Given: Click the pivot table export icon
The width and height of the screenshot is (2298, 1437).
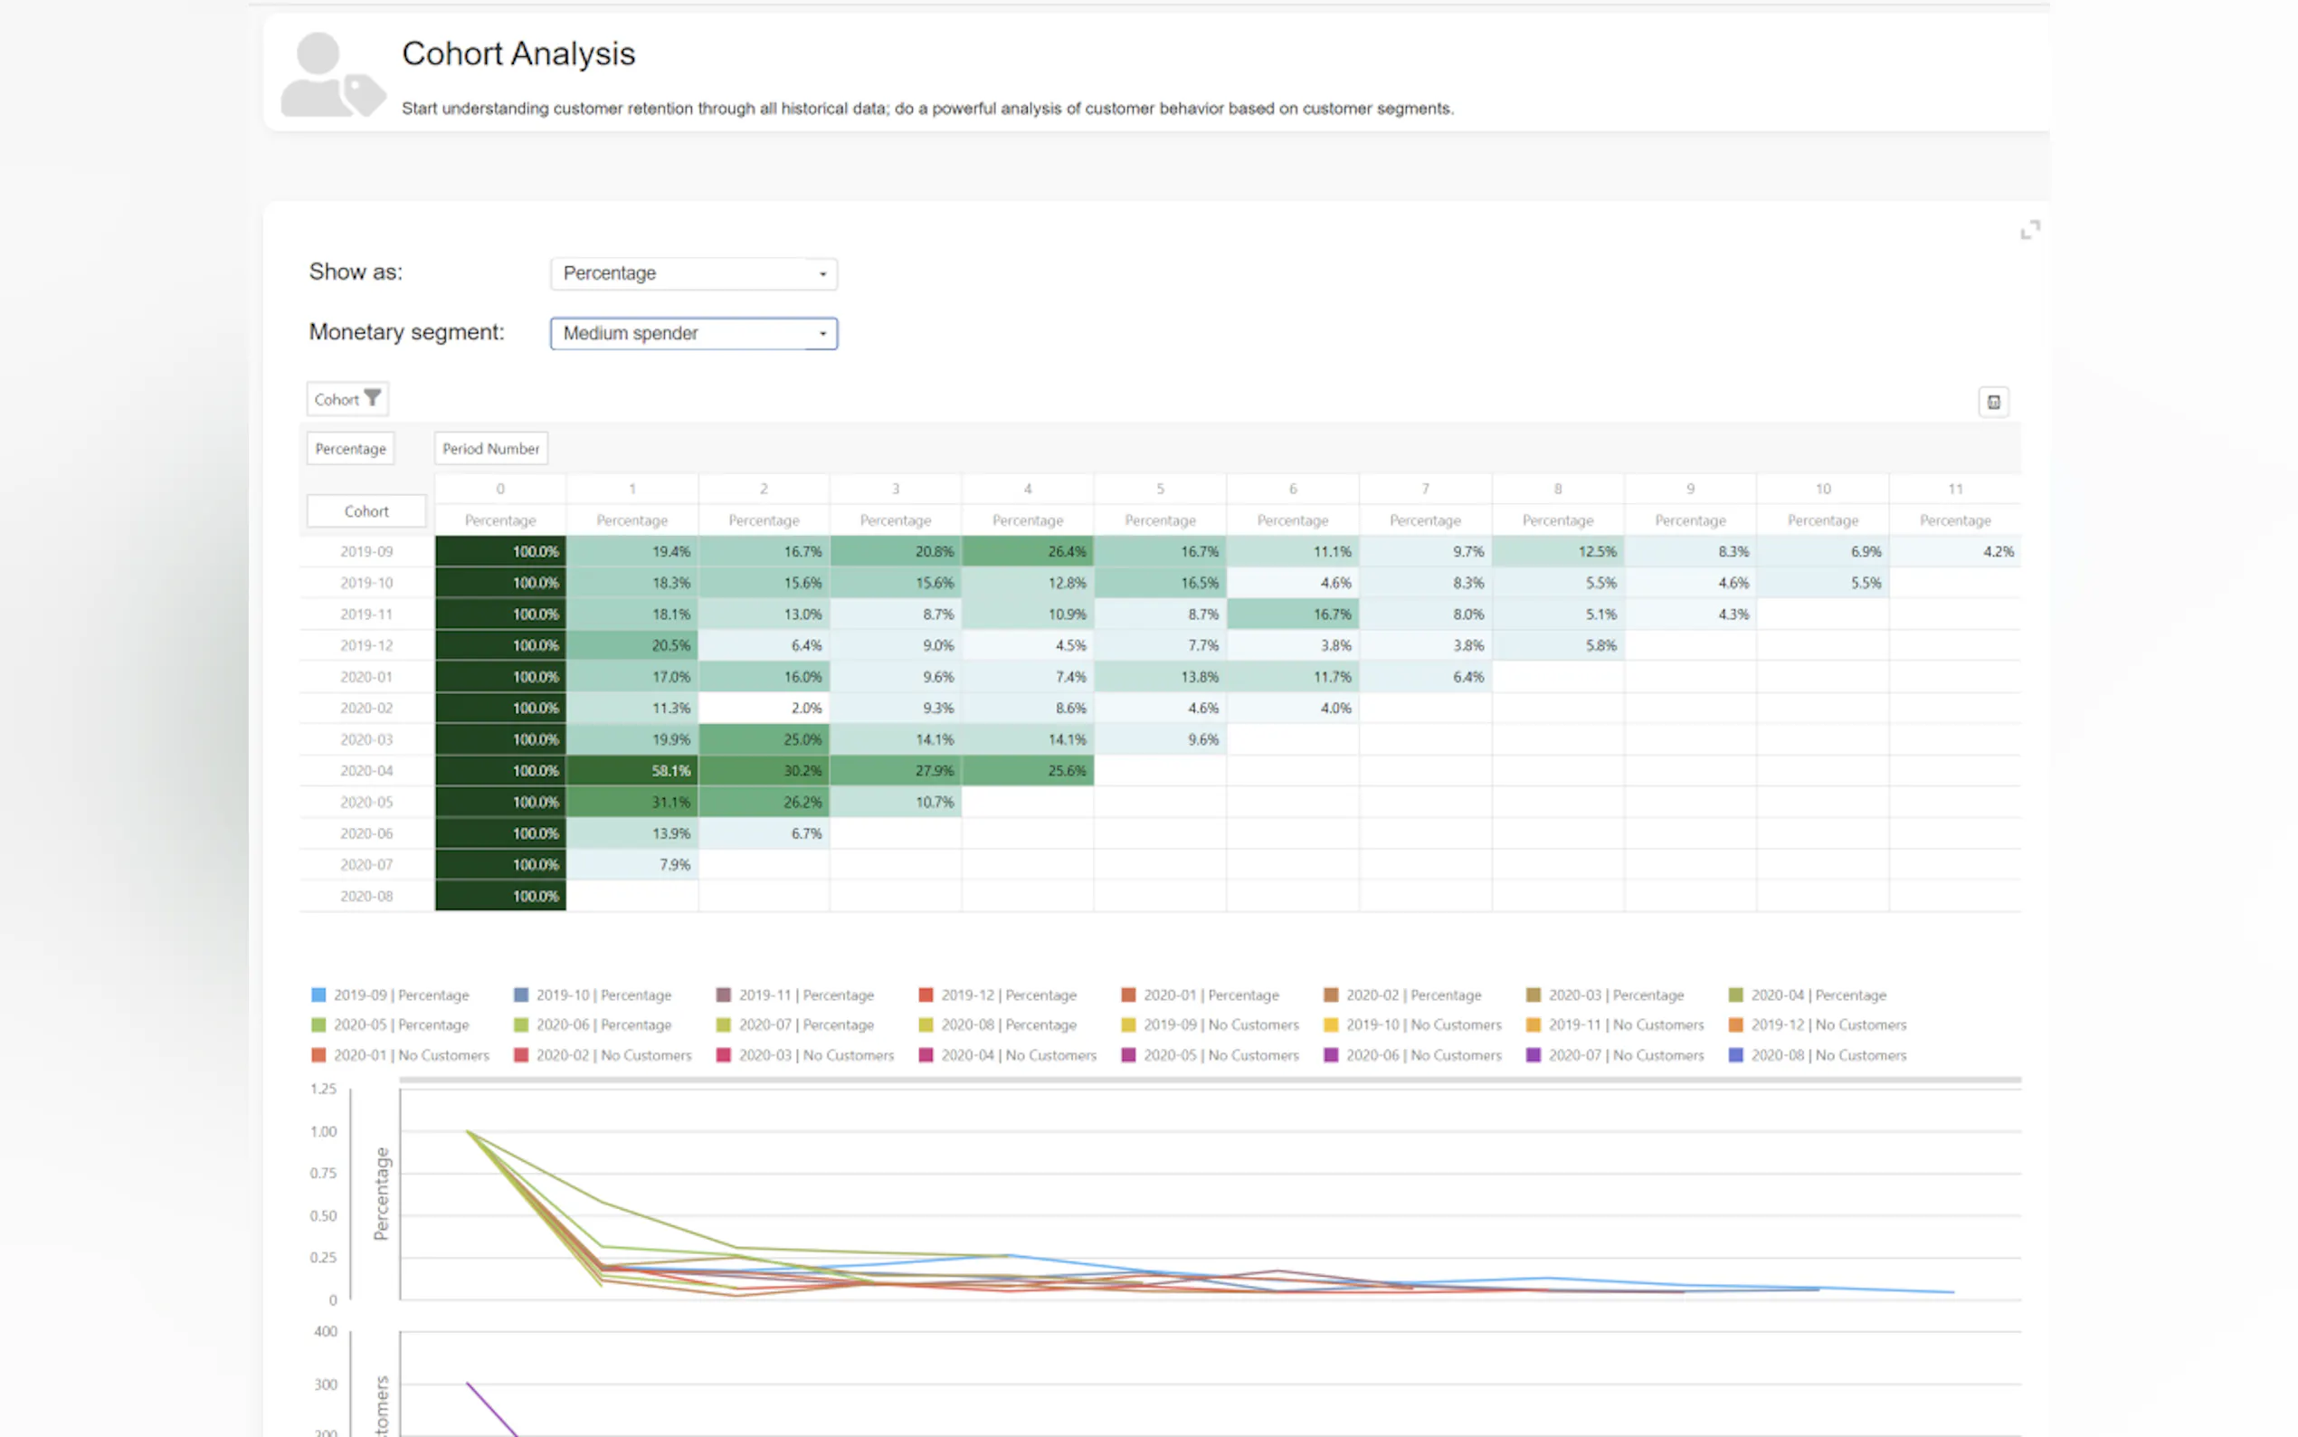Looking at the screenshot, I should 1993,402.
